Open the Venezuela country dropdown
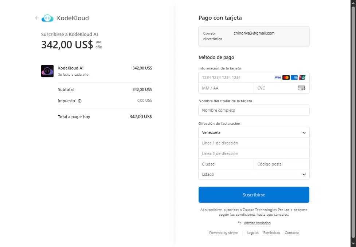The image size is (356, 247). [254, 133]
